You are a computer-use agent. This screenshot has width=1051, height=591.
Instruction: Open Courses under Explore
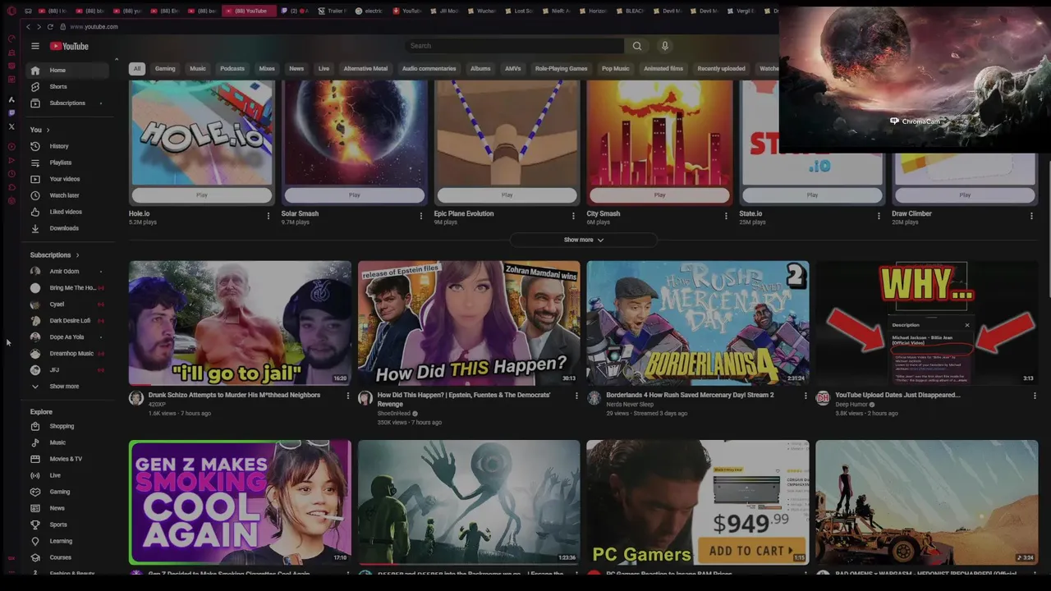coord(67,557)
